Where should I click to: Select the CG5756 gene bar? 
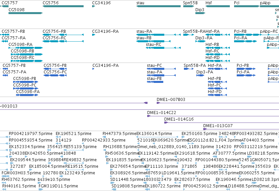tap(63, 6)
